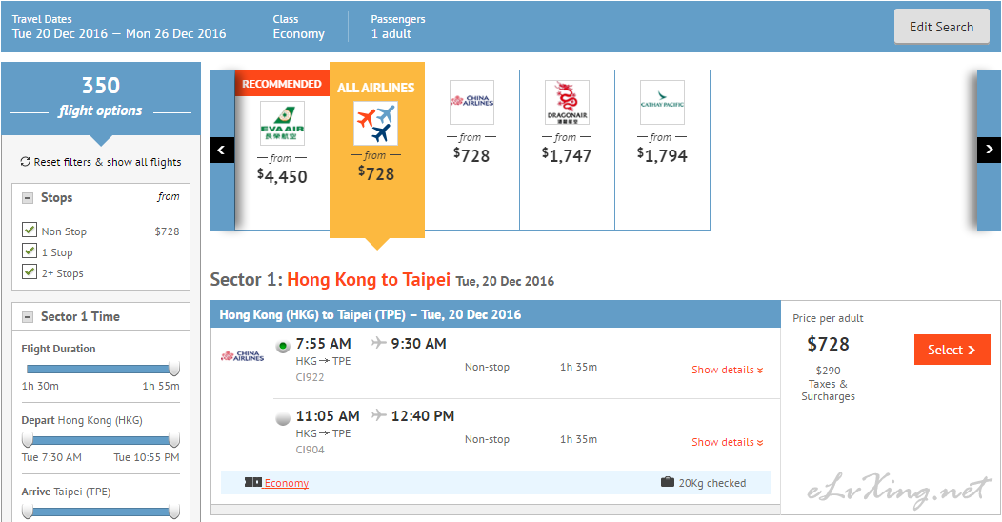This screenshot has width=1002, height=522.
Task: Show details for flight CI904
Action: (728, 442)
